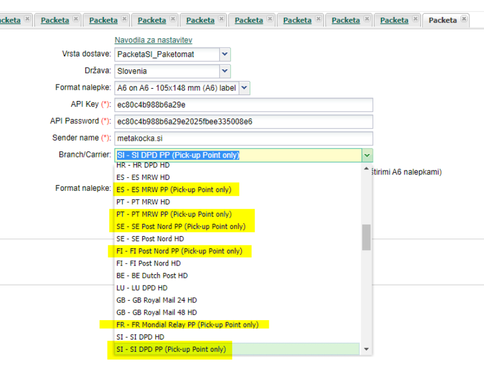Select FI - FI Post Nord HD option
Image resolution: width=484 pixels, height=380 pixels.
(x=237, y=264)
